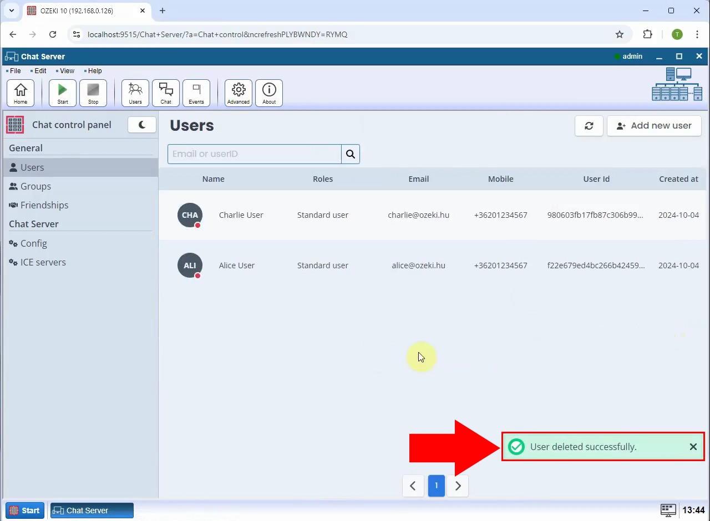Screen dimensions: 710x521
Task: Open ICE servers in the sidebar
Action: click(80, 262)
